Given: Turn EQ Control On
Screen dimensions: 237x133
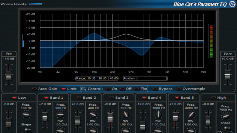Looking at the screenshot, I should pyautogui.click(x=108, y=89).
